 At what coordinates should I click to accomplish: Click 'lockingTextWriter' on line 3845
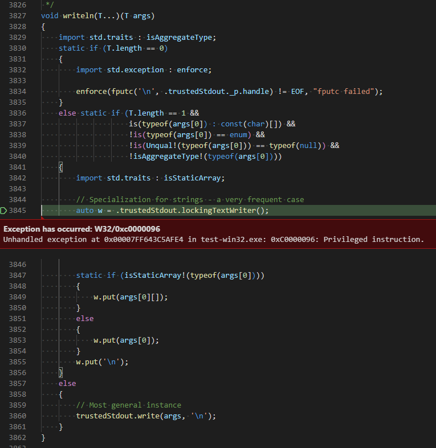tap(219, 211)
